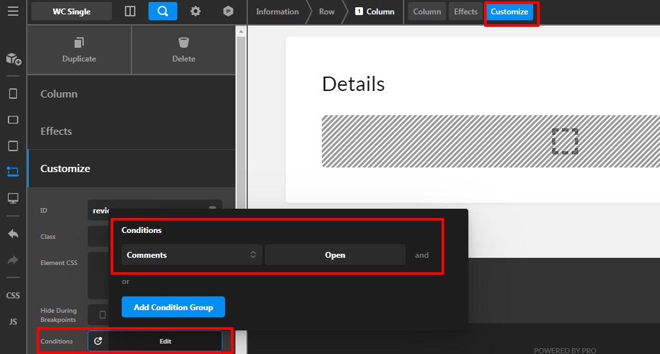The height and width of the screenshot is (354, 660).
Task: Open the hamburger main menu
Action: click(13, 11)
